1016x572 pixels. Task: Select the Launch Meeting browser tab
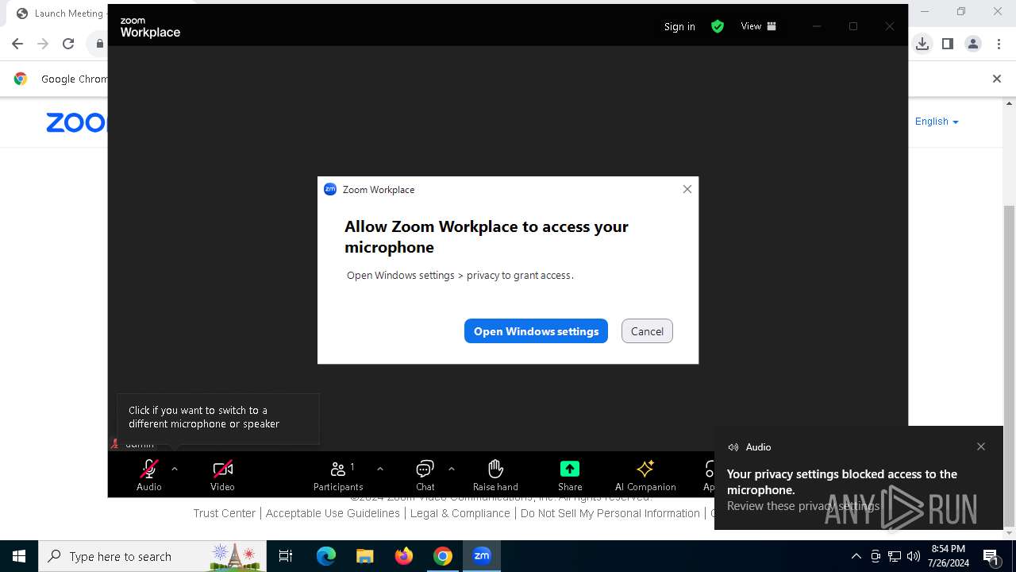pos(60,14)
